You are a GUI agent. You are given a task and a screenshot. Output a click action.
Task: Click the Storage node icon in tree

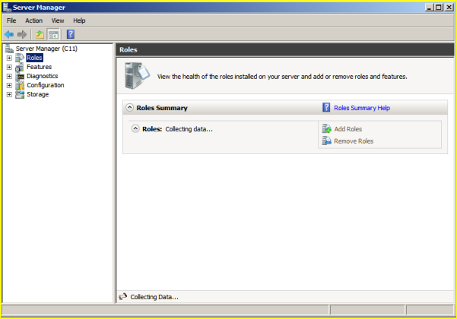tap(20, 94)
